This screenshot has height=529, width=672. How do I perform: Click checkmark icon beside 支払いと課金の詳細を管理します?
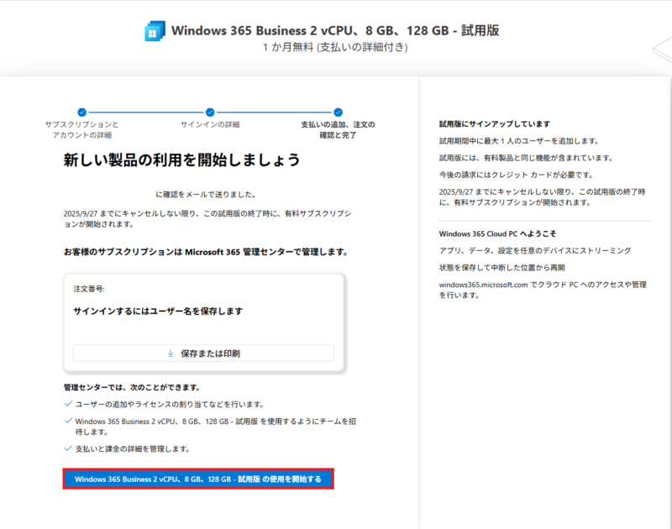(x=68, y=448)
